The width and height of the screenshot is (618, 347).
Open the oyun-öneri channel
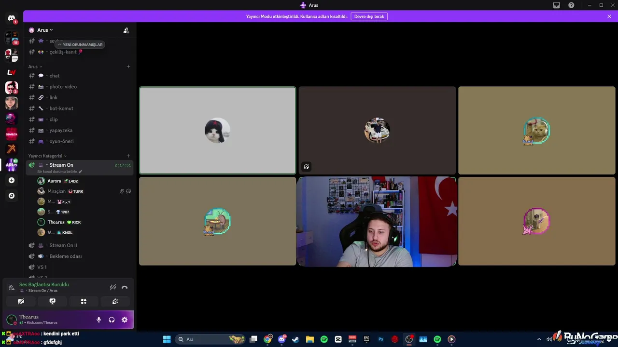click(80, 141)
